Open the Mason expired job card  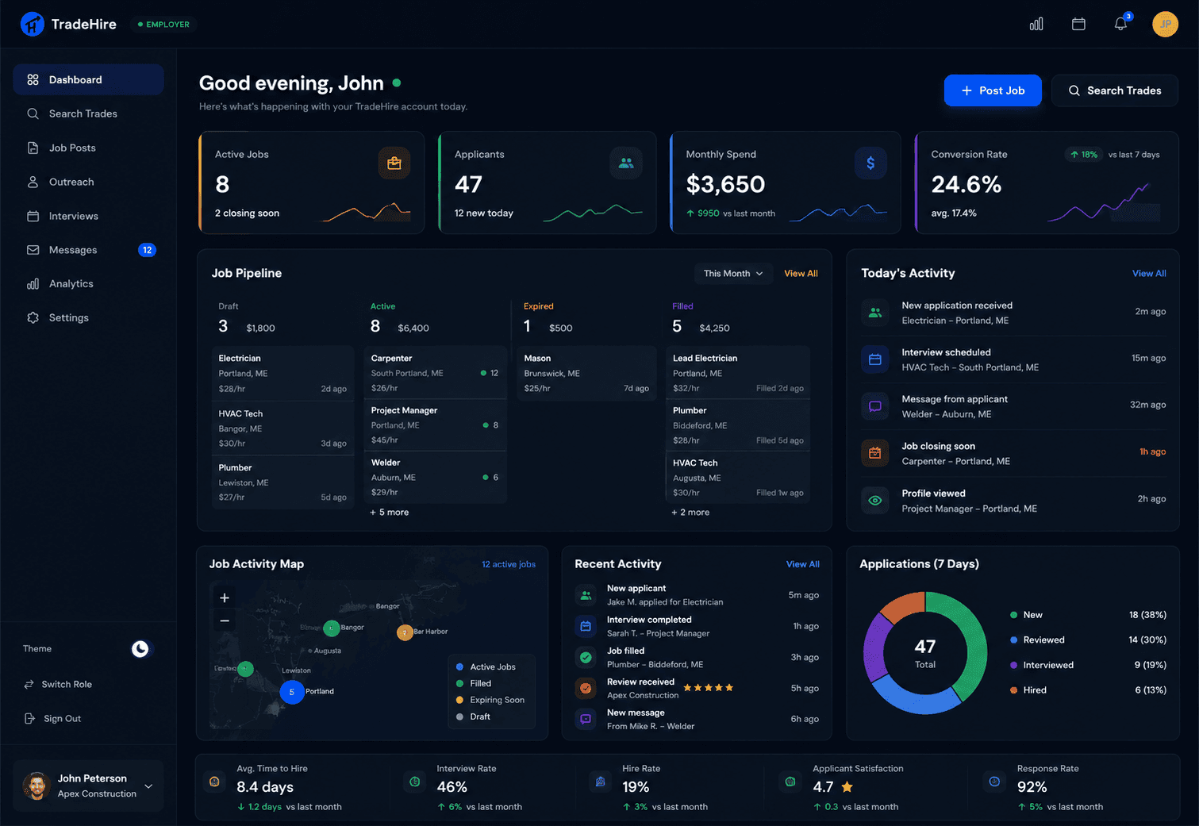point(586,373)
